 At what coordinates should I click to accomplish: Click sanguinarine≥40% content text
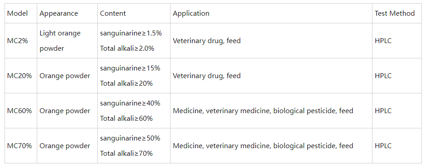coord(130,104)
